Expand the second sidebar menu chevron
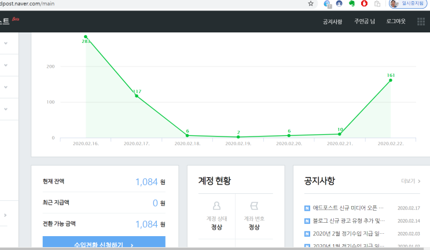The height and width of the screenshot is (250, 430). tap(6, 65)
